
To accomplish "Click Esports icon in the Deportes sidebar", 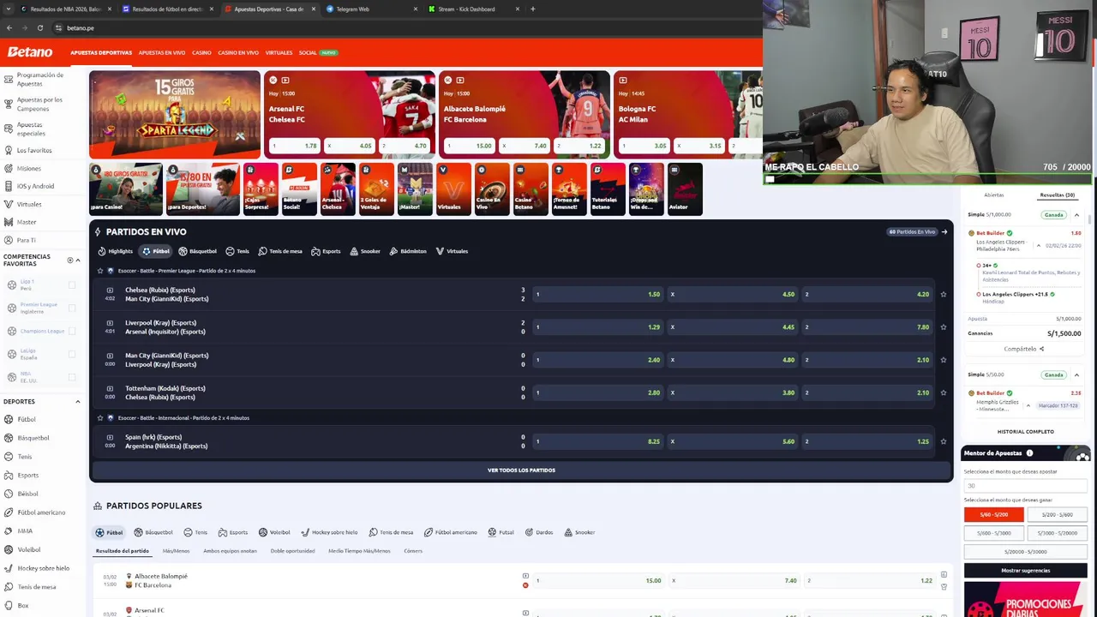I will [9, 475].
